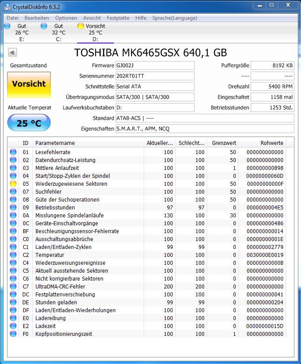Click status icon for Stunden geladen
The width and height of the screenshot is (301, 364).
click(13, 302)
